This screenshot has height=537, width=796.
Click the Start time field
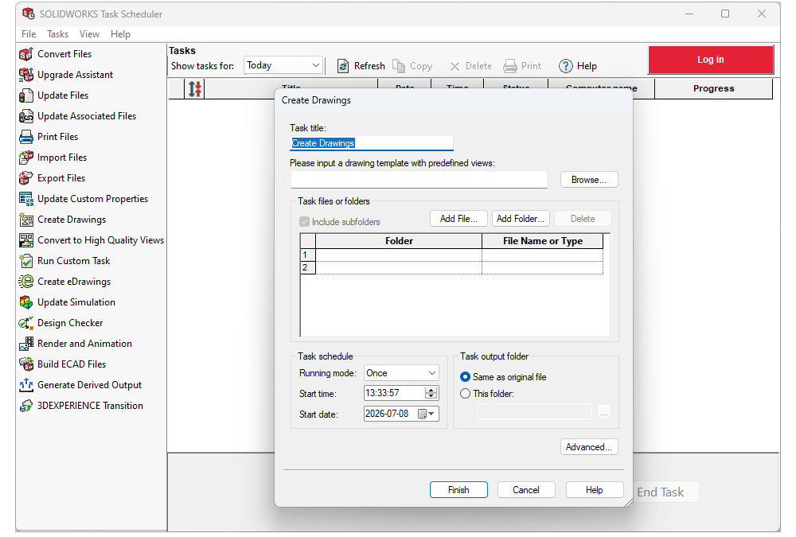(x=394, y=393)
